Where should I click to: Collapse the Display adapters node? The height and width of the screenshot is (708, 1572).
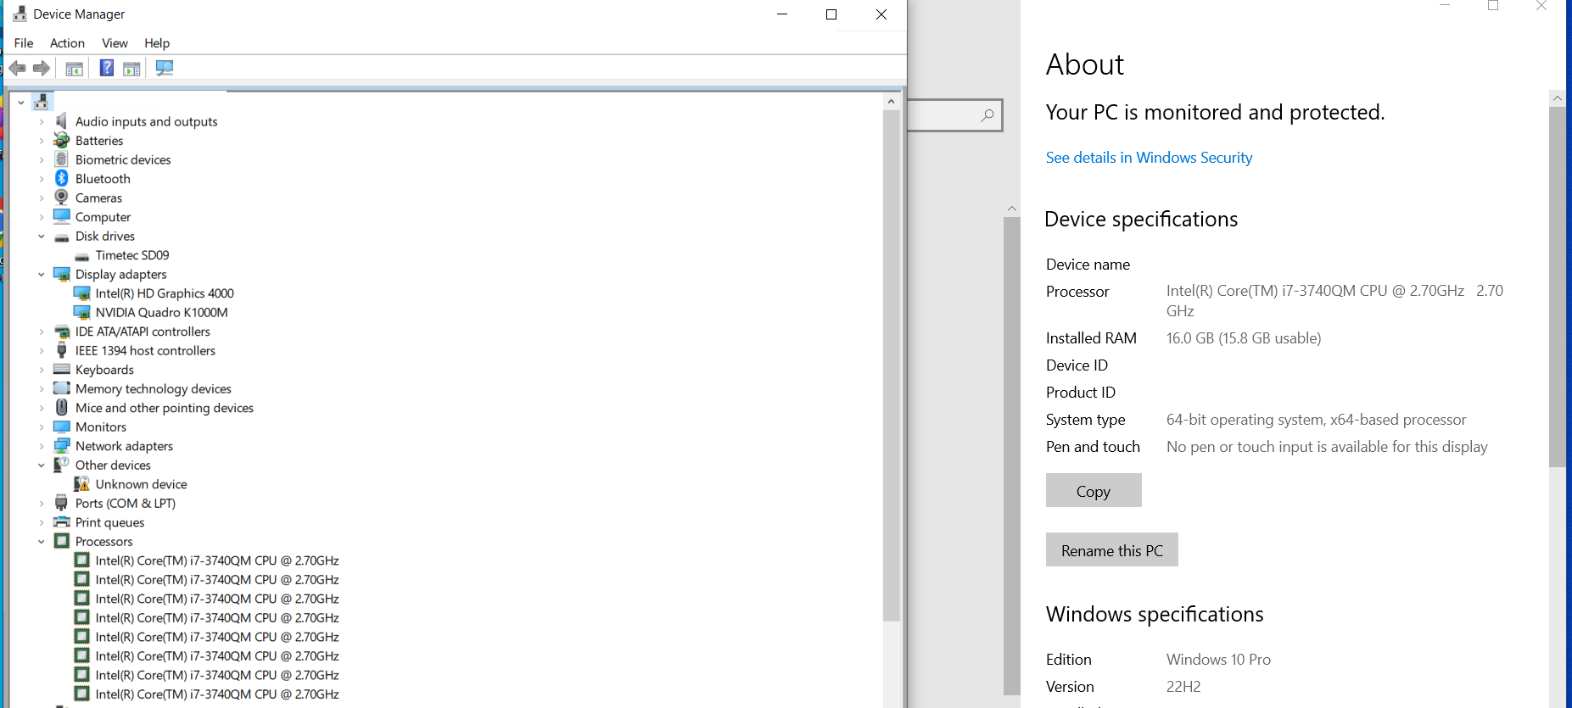[x=41, y=275]
